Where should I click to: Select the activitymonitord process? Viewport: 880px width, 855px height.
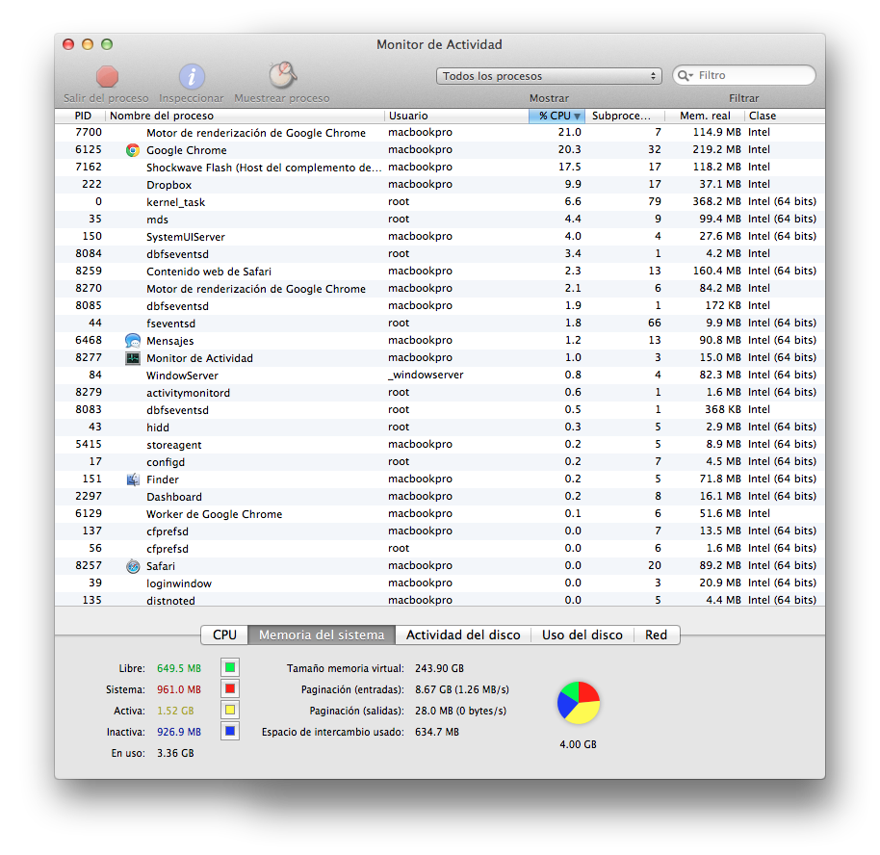tap(440, 393)
